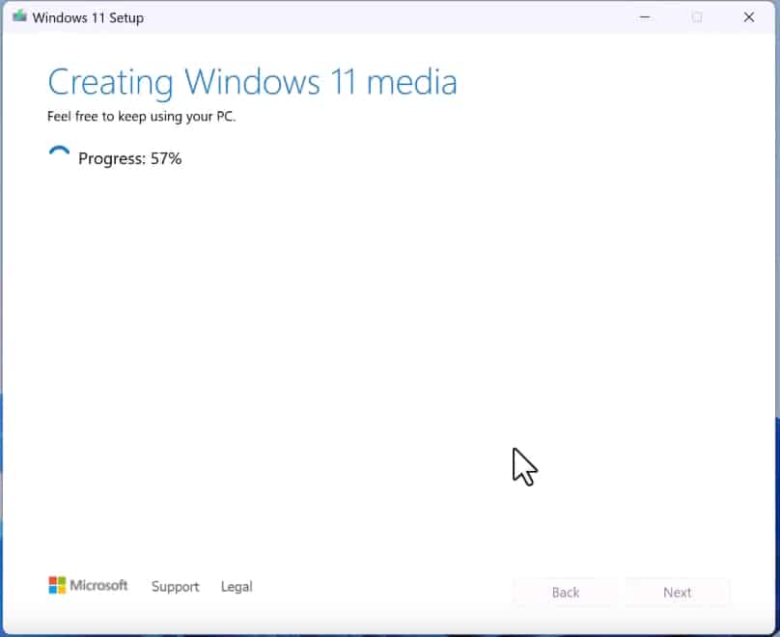Close the Windows 11 Setup wizard
The image size is (780, 637).
(749, 16)
